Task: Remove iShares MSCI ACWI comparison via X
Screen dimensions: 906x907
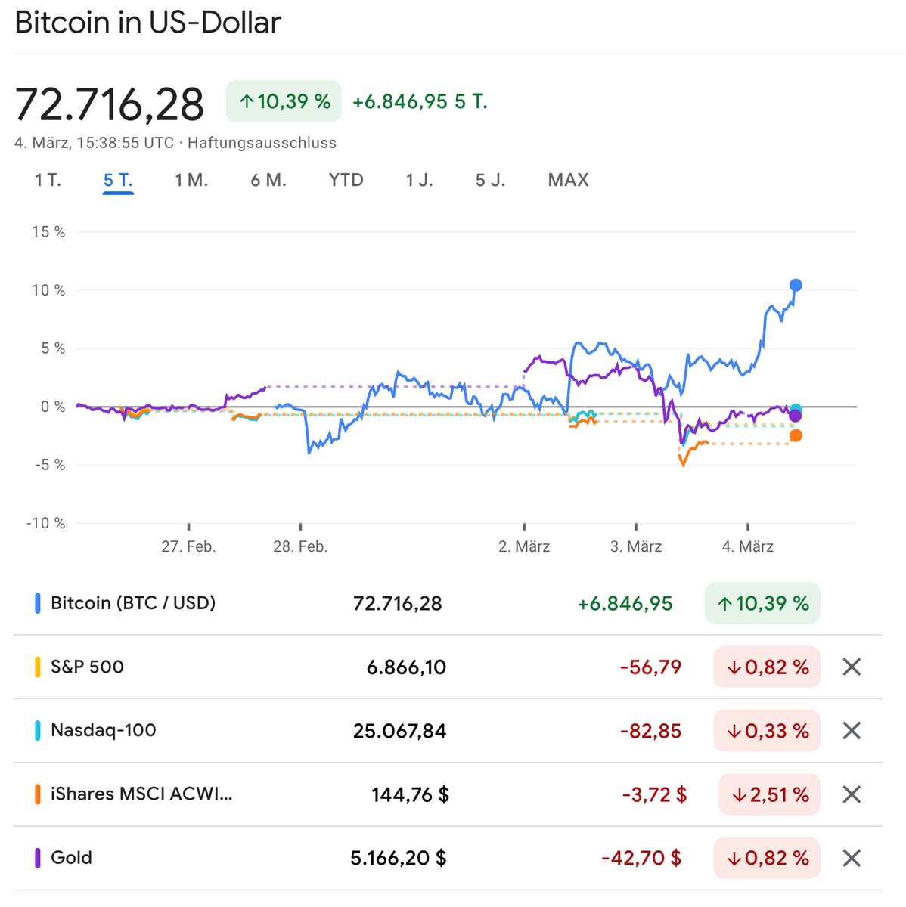Action: coord(852,794)
